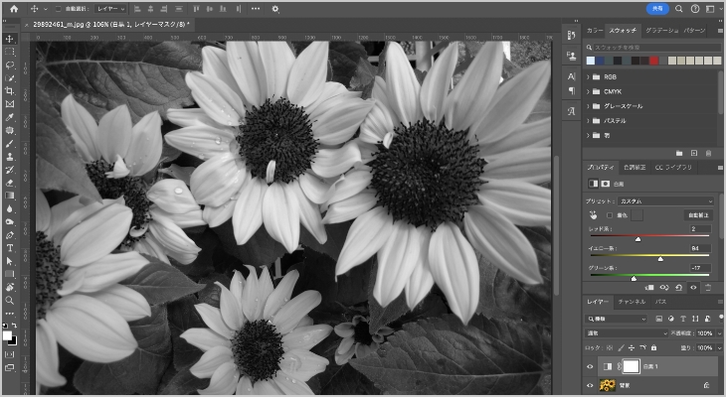Switch to the Gradients tab
This screenshot has height=397, width=726.
tap(661, 31)
